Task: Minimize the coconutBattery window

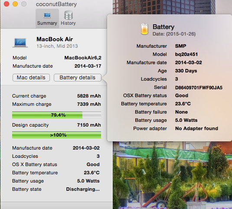Action: (x=15, y=4)
